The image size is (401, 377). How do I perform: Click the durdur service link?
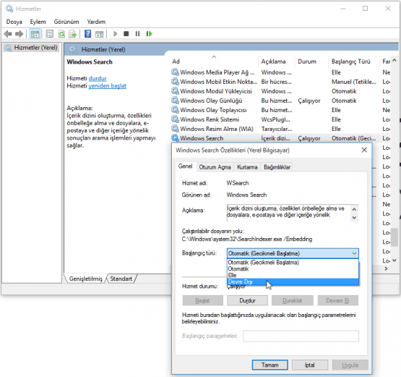[98, 78]
